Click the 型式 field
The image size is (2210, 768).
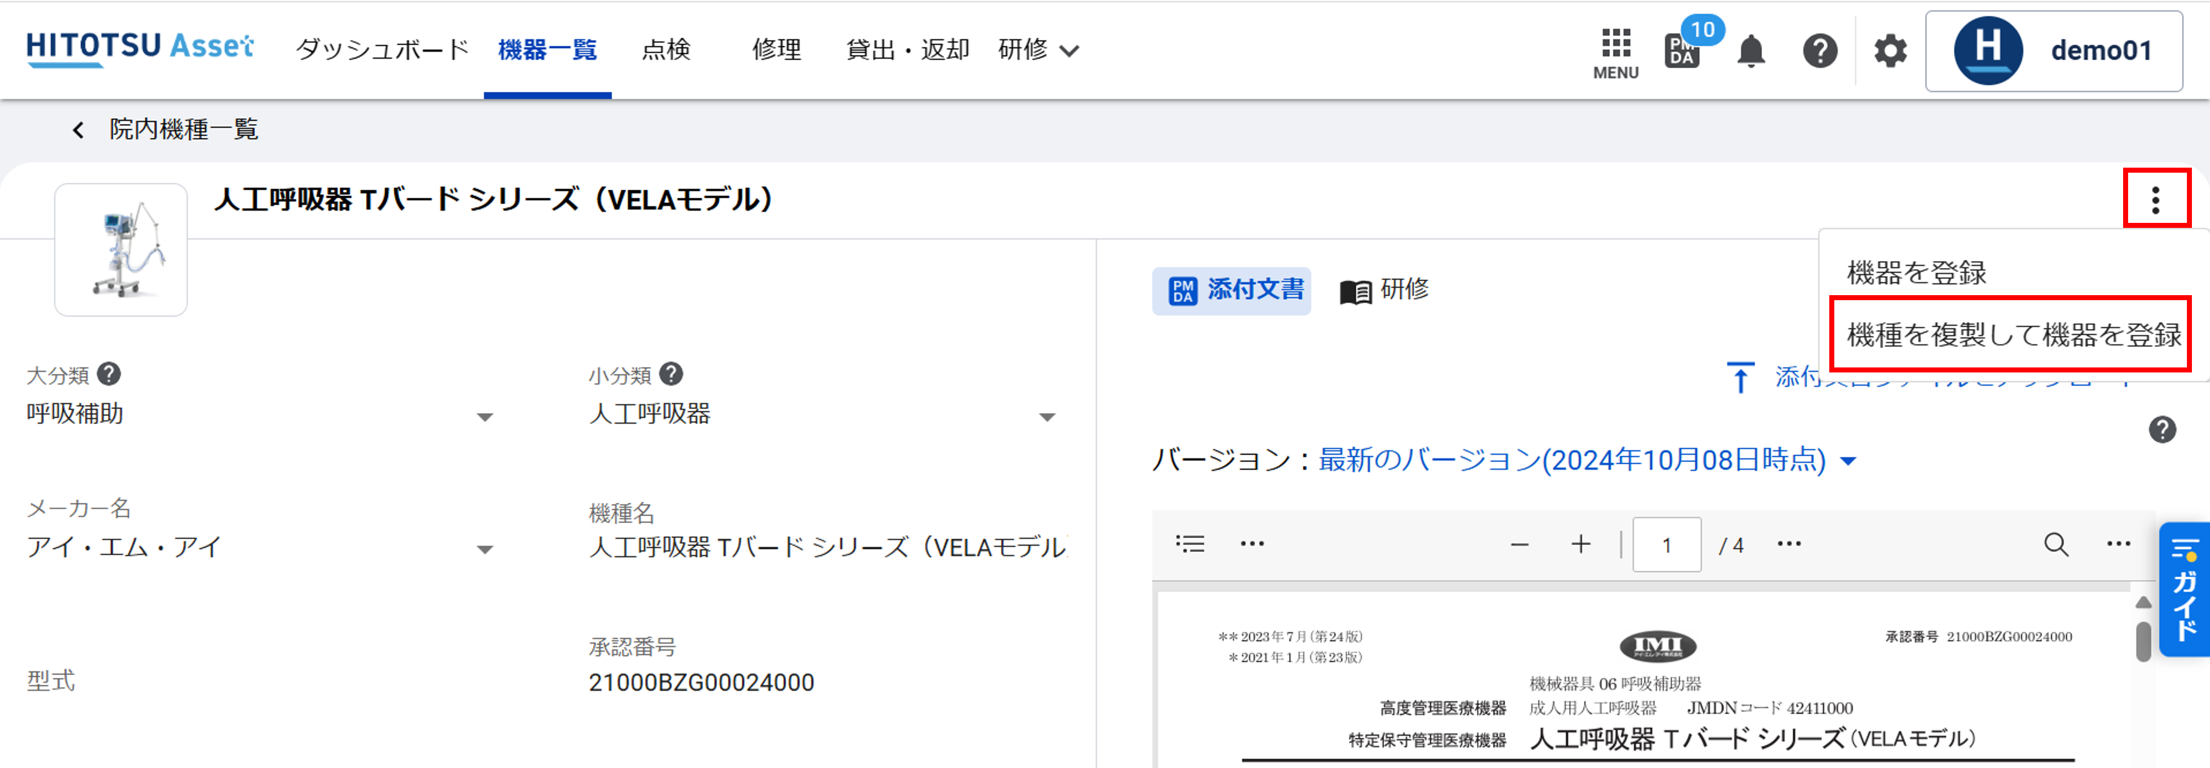51,682
